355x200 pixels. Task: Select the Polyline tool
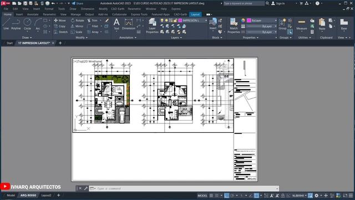coord(16,24)
